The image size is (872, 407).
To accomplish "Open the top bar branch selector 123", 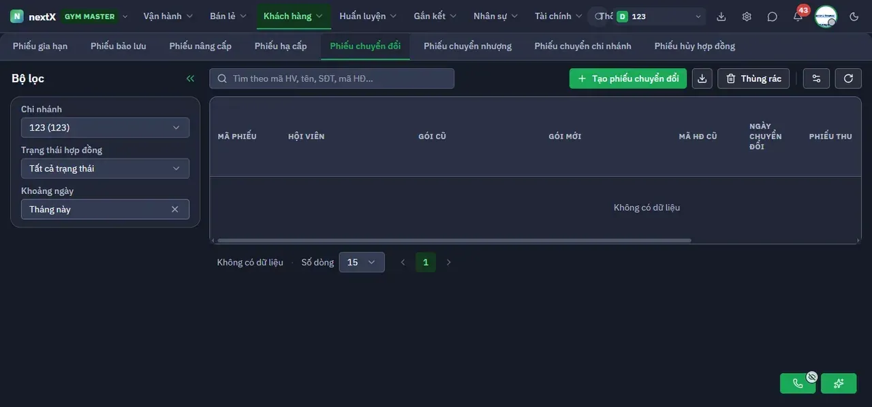I will 659,16.
